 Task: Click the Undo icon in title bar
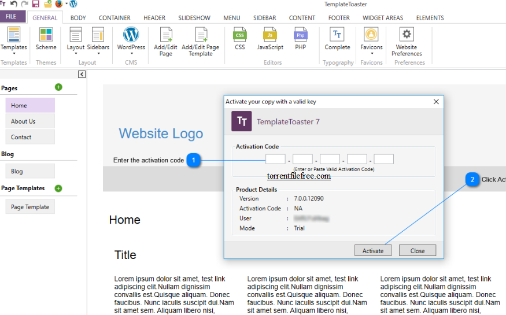[13, 3]
